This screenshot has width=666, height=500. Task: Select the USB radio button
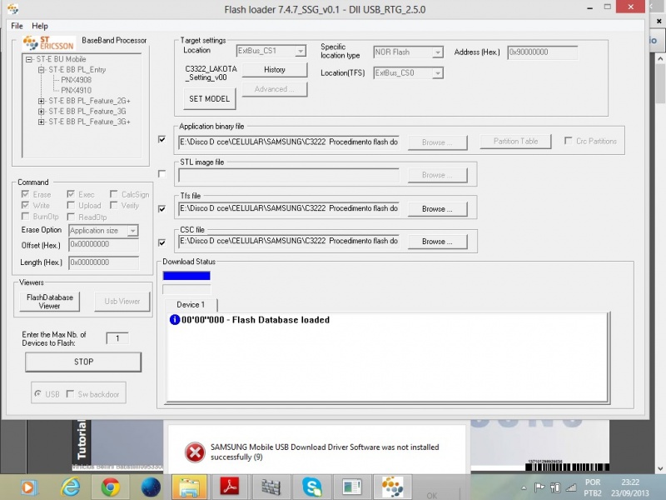37,393
